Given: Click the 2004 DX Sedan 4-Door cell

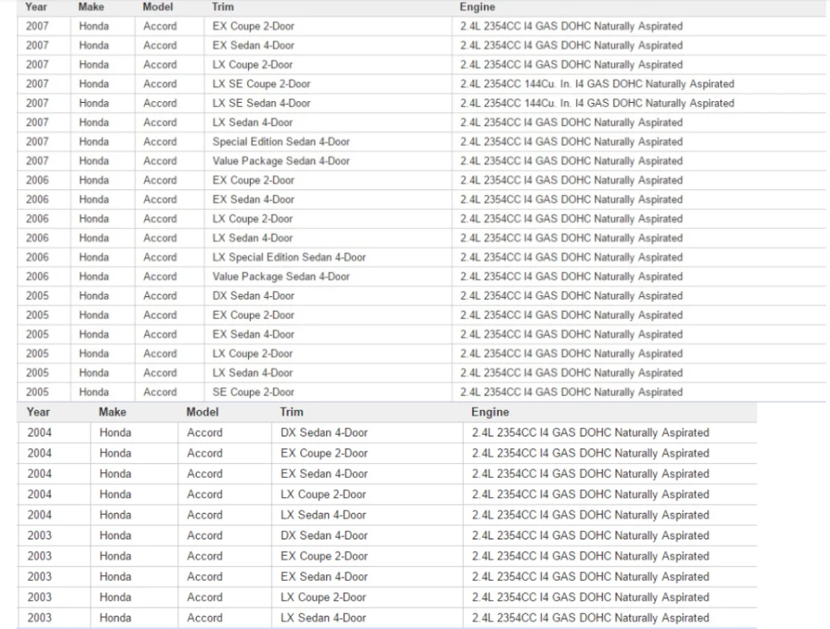Looking at the screenshot, I should pos(368,432).
